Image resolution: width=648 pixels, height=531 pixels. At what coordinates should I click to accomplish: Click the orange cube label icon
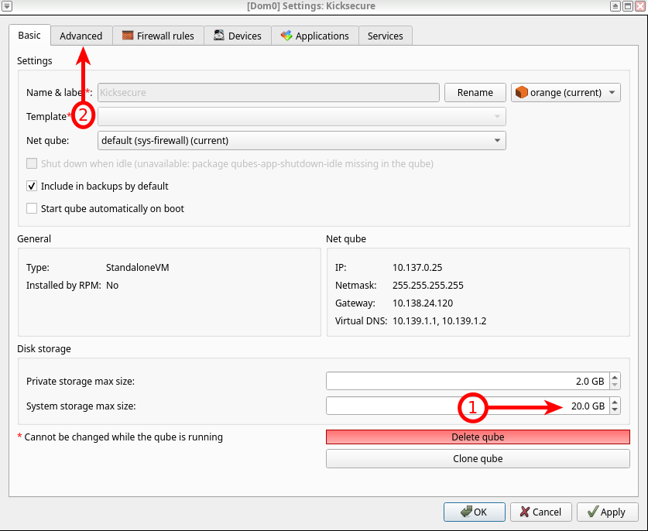521,93
